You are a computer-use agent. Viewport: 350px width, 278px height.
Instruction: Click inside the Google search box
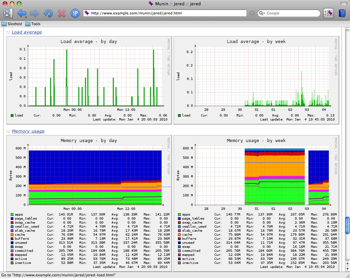coord(292,13)
